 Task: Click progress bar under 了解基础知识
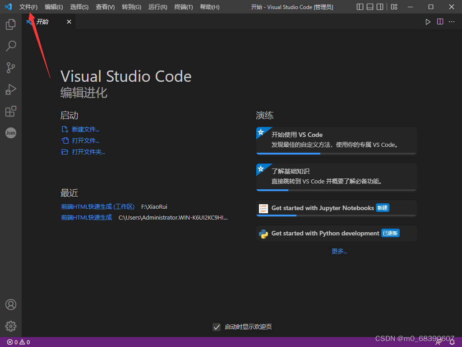click(x=336, y=190)
